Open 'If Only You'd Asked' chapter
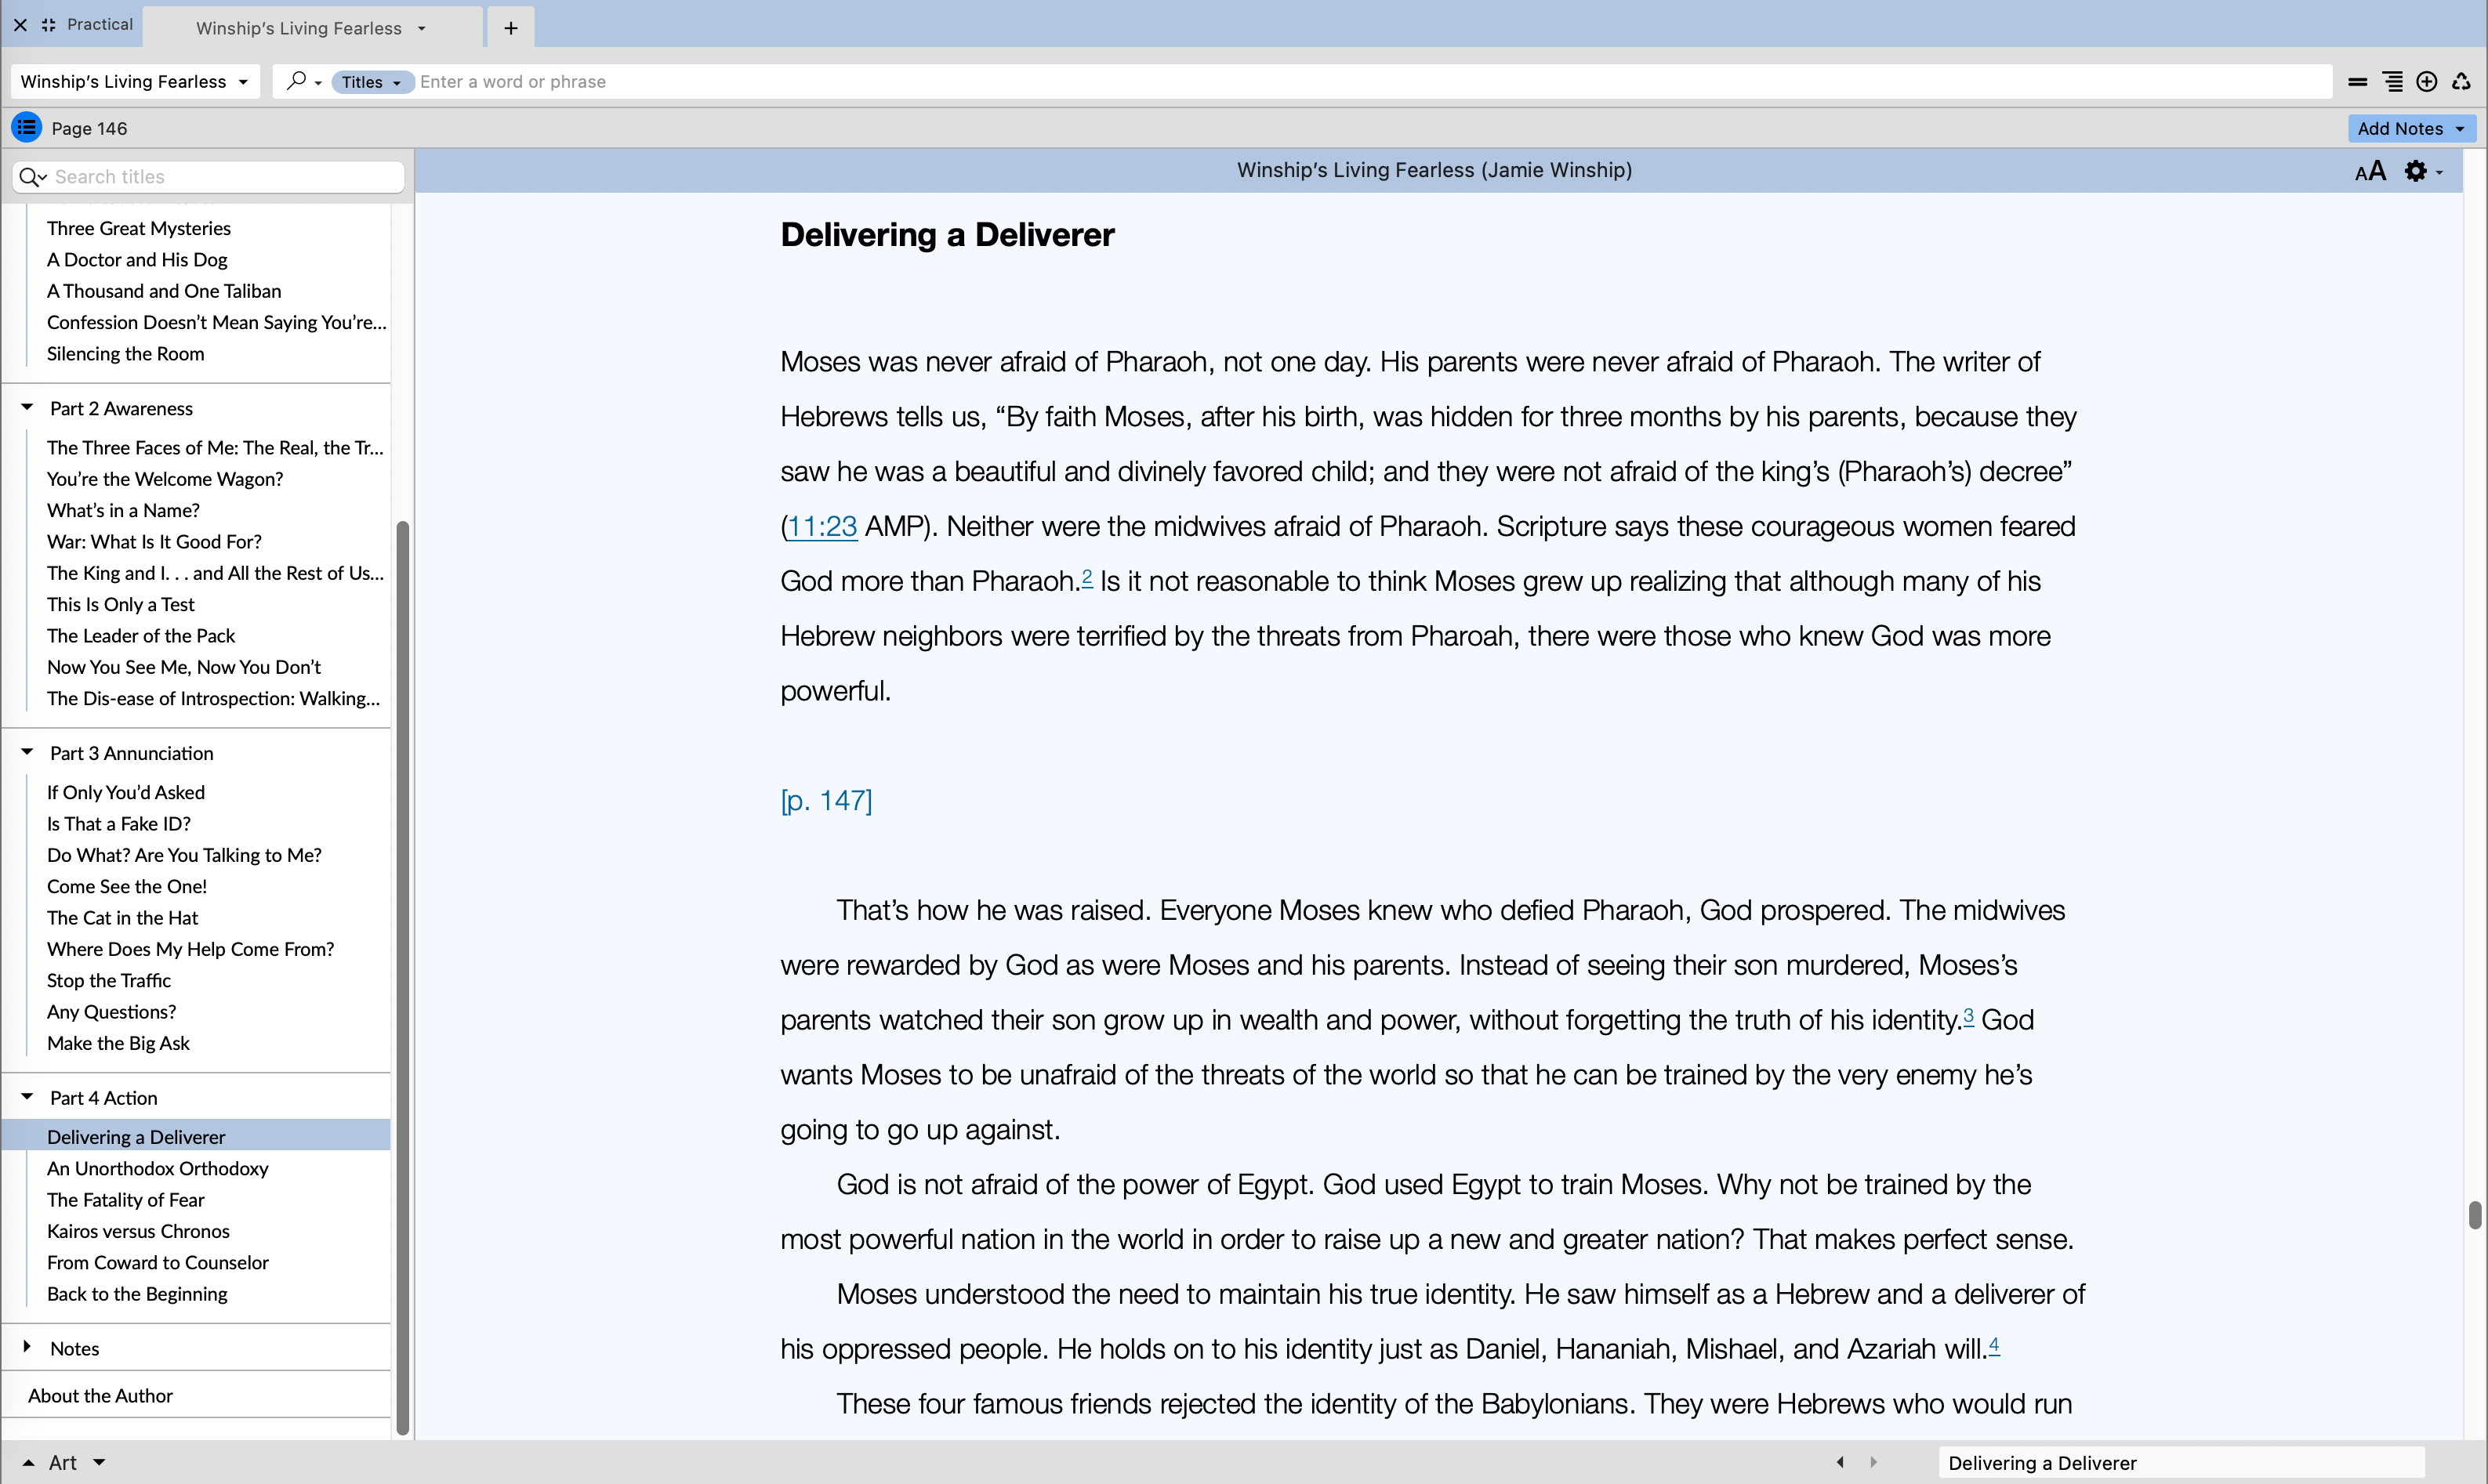Screen dimensions: 2488x1484 click(126, 792)
